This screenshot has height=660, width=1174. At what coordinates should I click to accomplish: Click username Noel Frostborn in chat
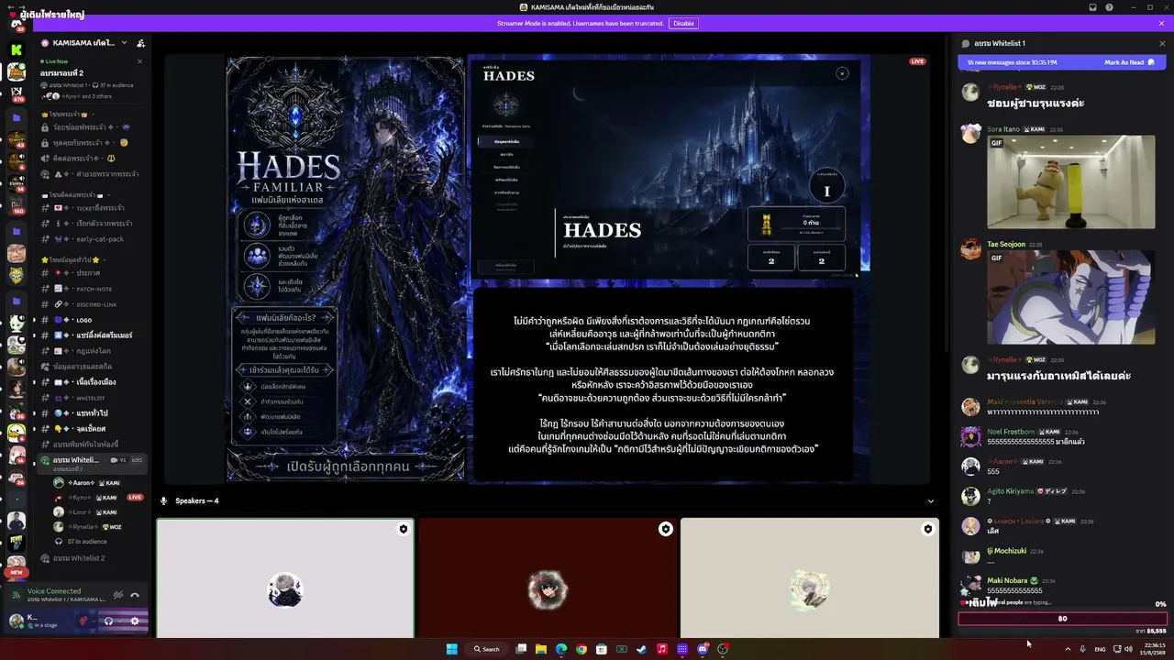(1011, 432)
